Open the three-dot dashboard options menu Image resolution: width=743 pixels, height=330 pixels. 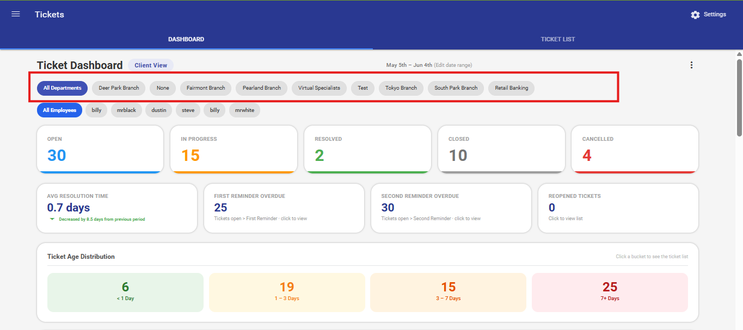tap(691, 65)
